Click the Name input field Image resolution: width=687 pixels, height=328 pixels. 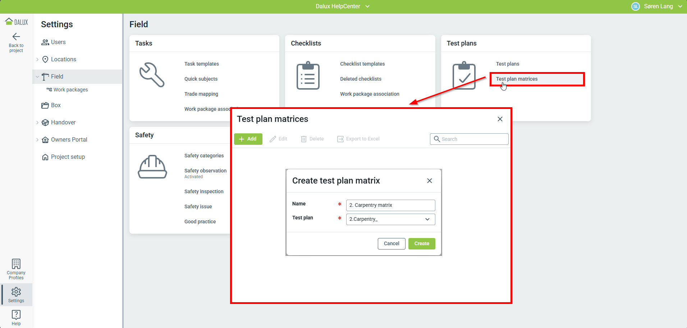point(390,205)
